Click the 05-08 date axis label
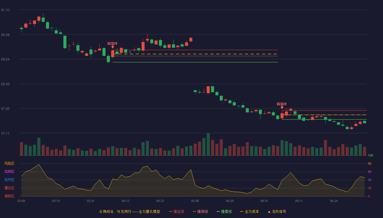The height and width of the screenshot is (218, 383). click(x=195, y=201)
